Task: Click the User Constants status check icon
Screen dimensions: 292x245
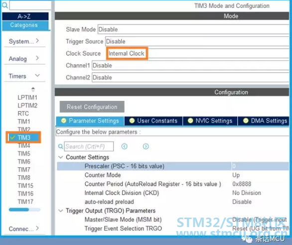Action: [132, 121]
